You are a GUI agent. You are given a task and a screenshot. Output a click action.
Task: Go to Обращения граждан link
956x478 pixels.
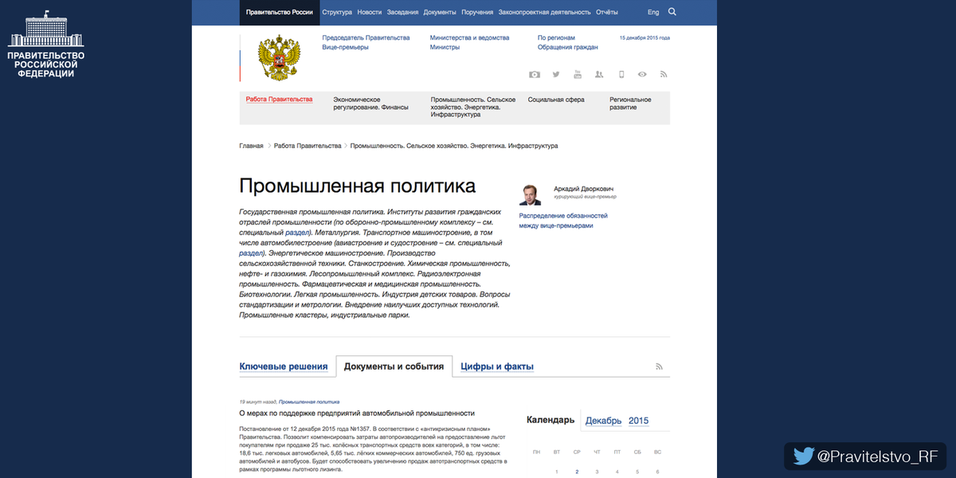(x=567, y=47)
